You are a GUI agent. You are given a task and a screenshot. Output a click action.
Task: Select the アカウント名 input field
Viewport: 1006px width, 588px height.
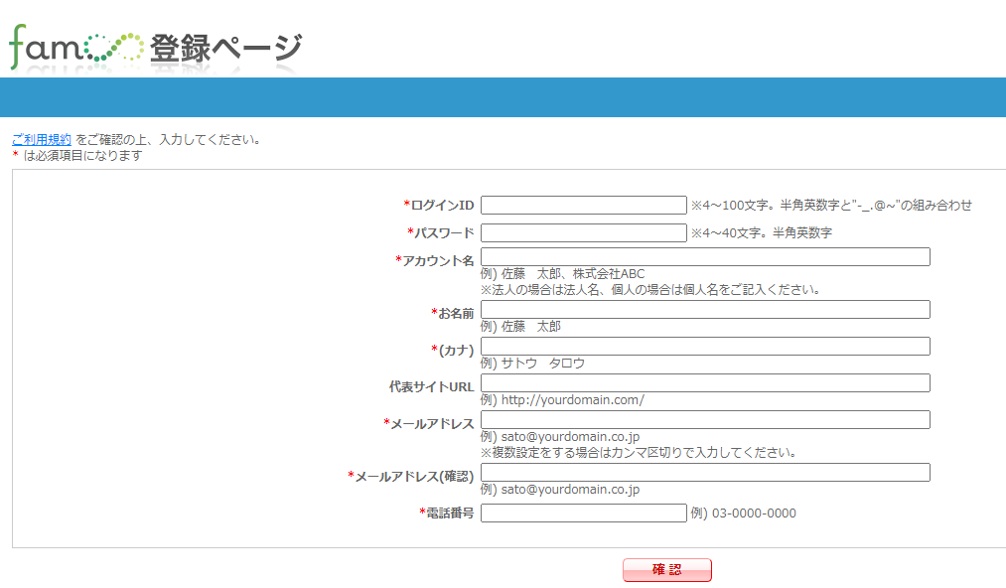click(705, 257)
